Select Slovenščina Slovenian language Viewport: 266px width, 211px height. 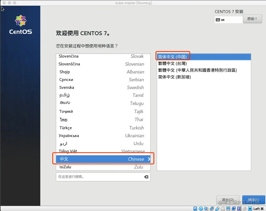(103, 64)
